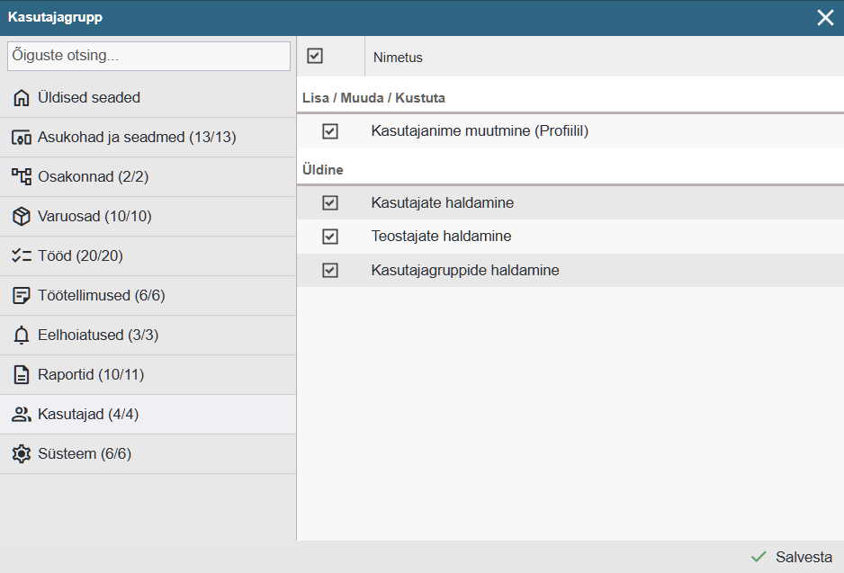Uncheck Kasutajanime muutmine (Profiilil) checkbox
The height and width of the screenshot is (573, 844).
point(330,131)
